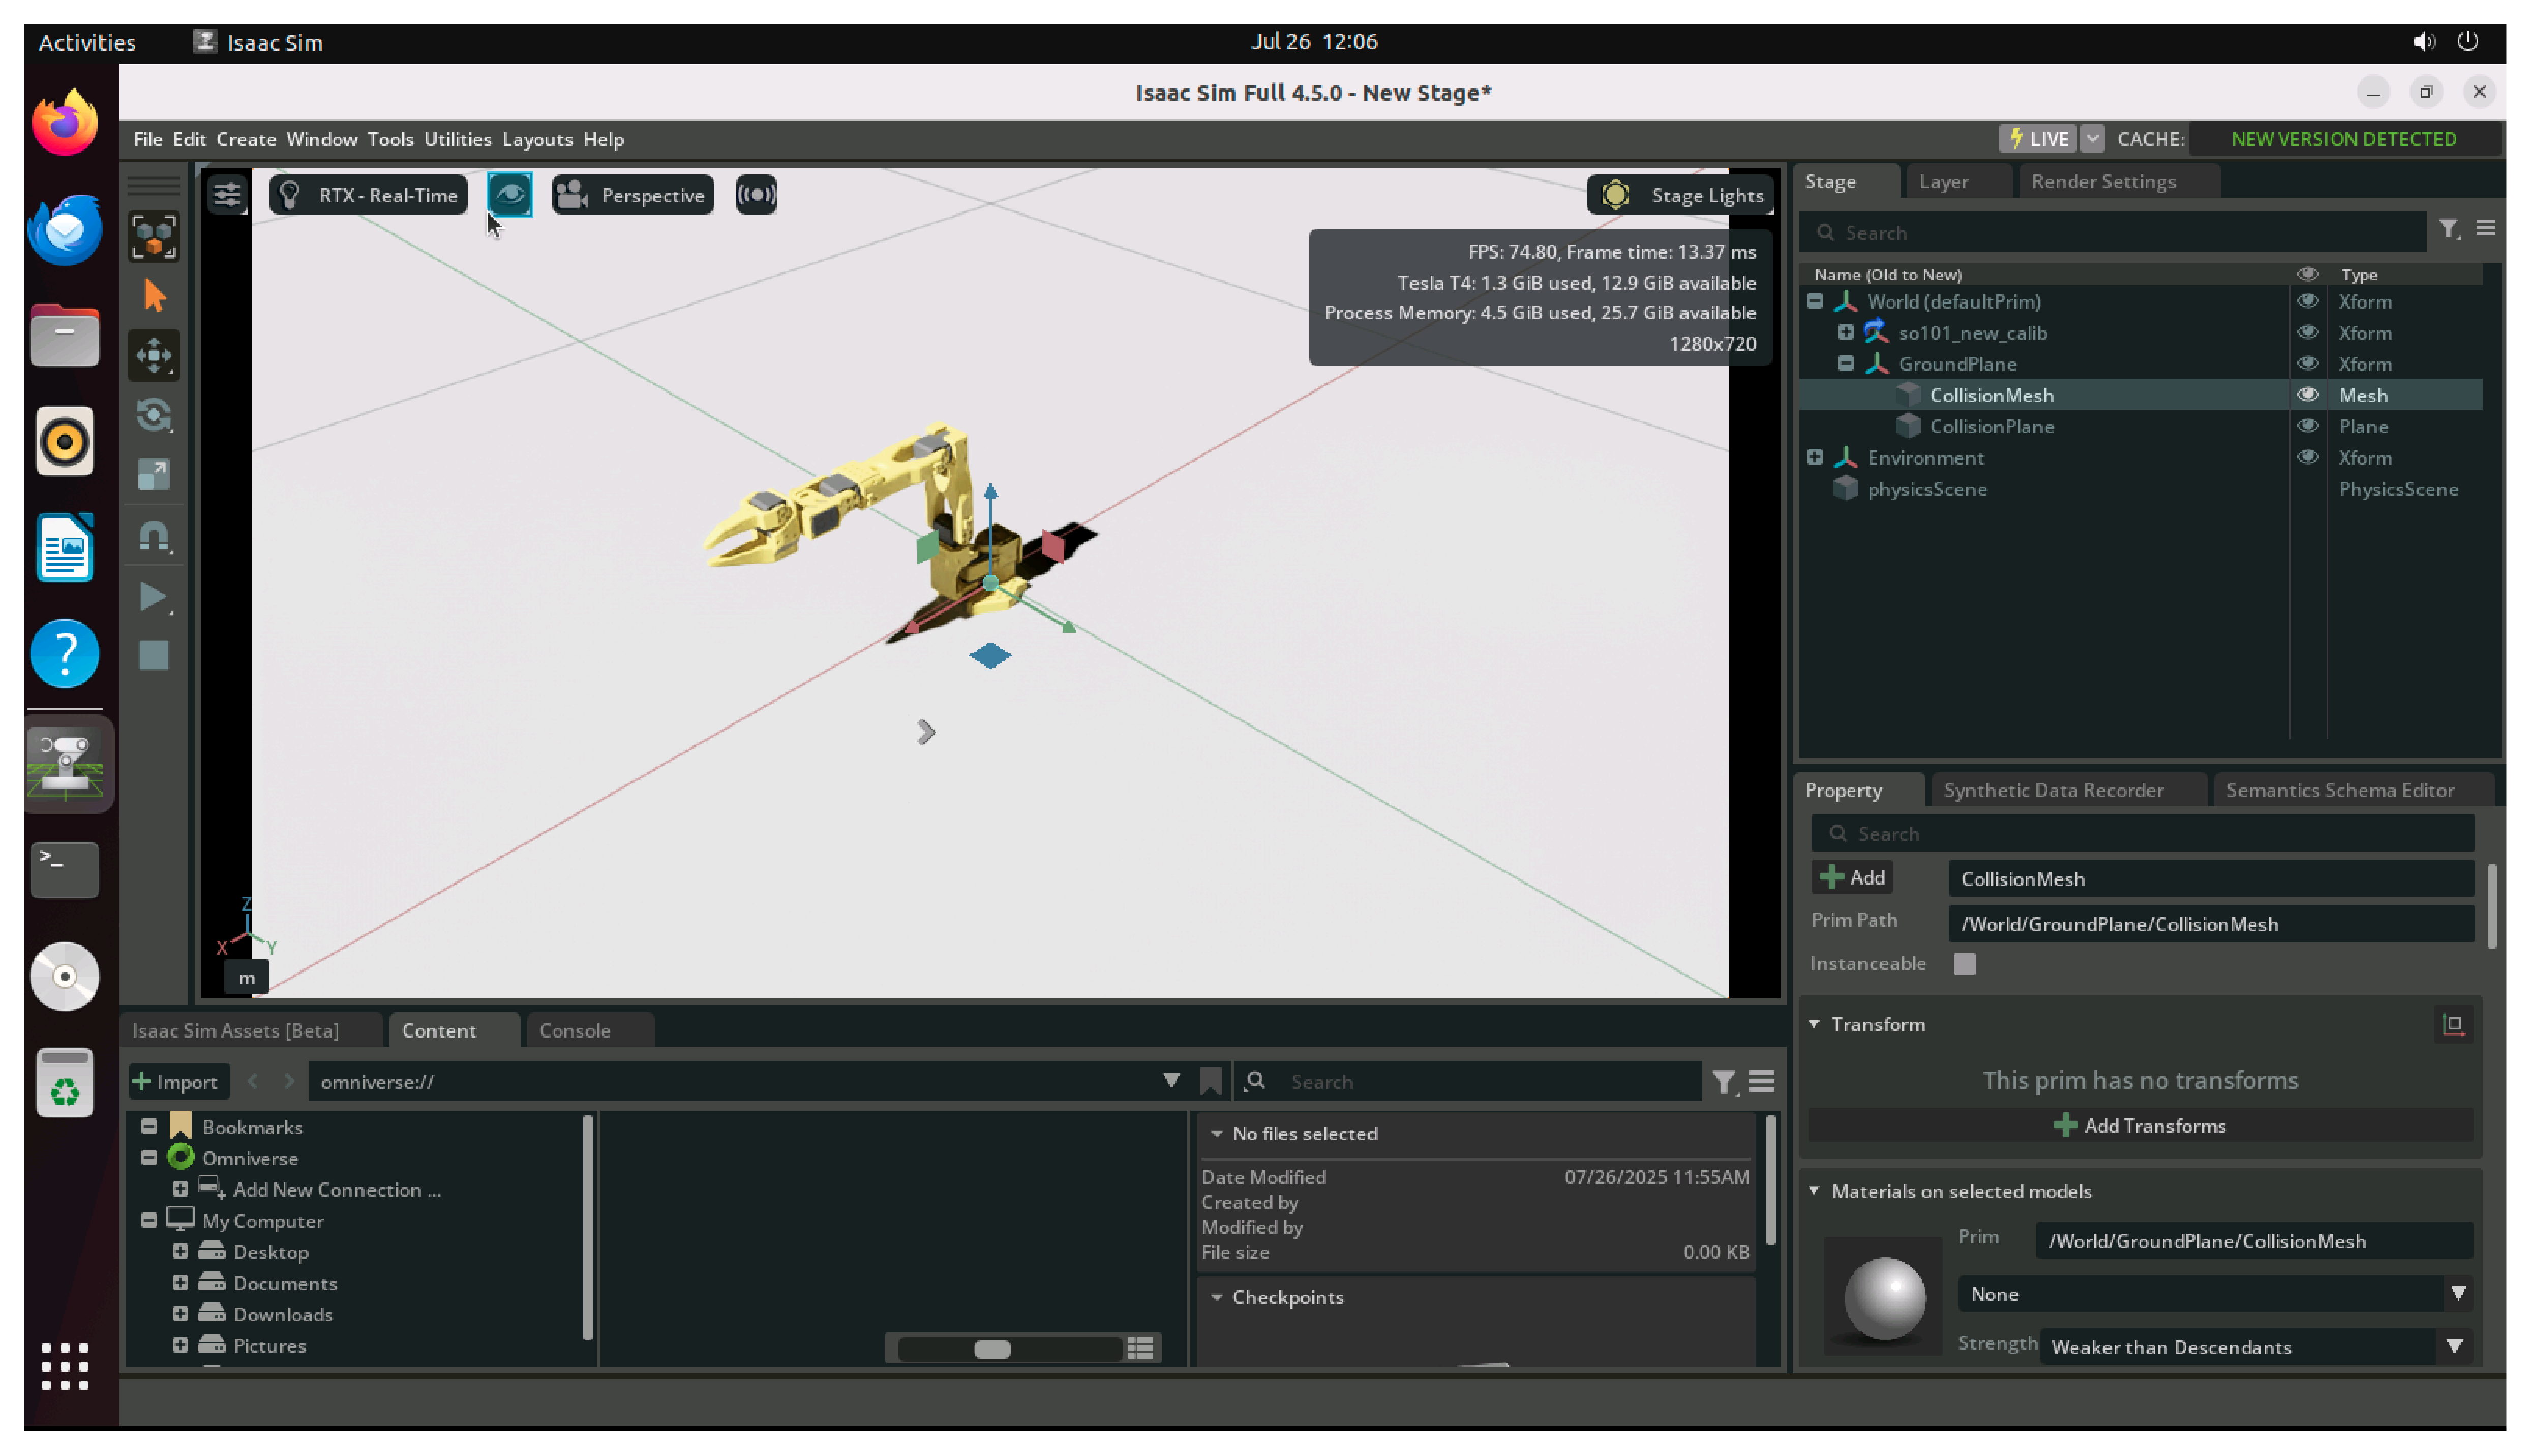
Task: Select the Scale tool
Action: click(x=153, y=474)
